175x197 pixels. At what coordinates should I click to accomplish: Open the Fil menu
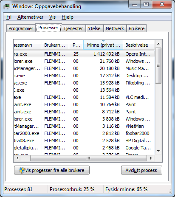9,17
